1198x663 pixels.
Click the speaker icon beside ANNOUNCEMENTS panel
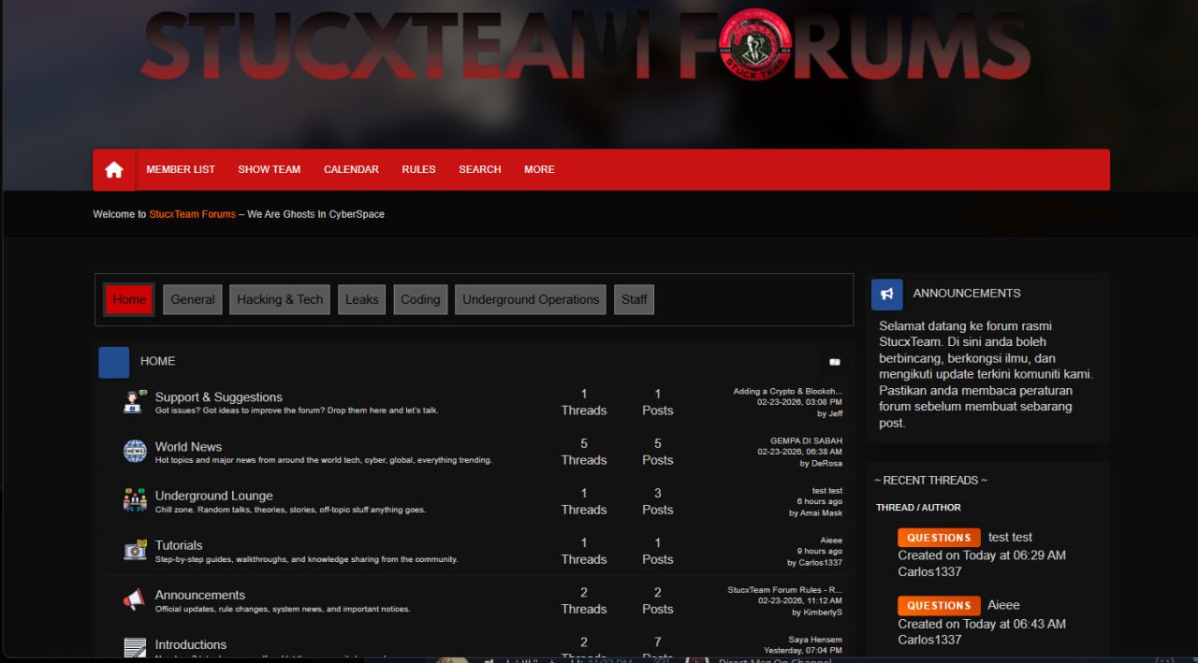tap(886, 294)
